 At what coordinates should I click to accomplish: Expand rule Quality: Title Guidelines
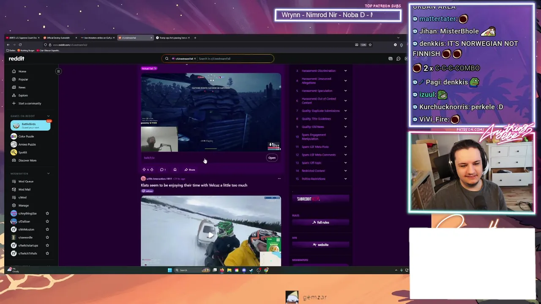pos(345,119)
